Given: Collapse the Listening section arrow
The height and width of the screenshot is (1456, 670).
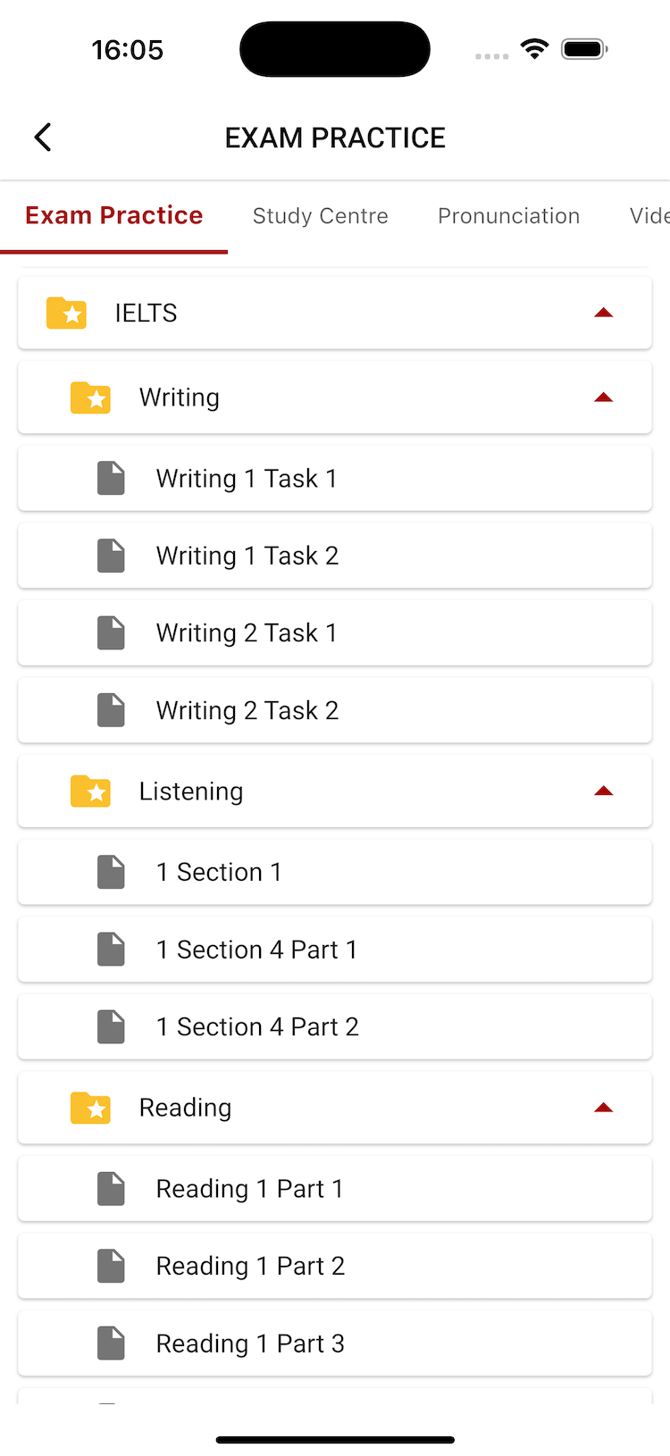Looking at the screenshot, I should pos(604,791).
